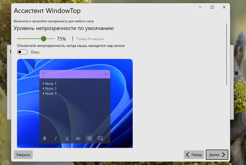Viewport: 246px width, 165px height.
Task: Click the Italic icon in the note preview
Action: click(56, 138)
